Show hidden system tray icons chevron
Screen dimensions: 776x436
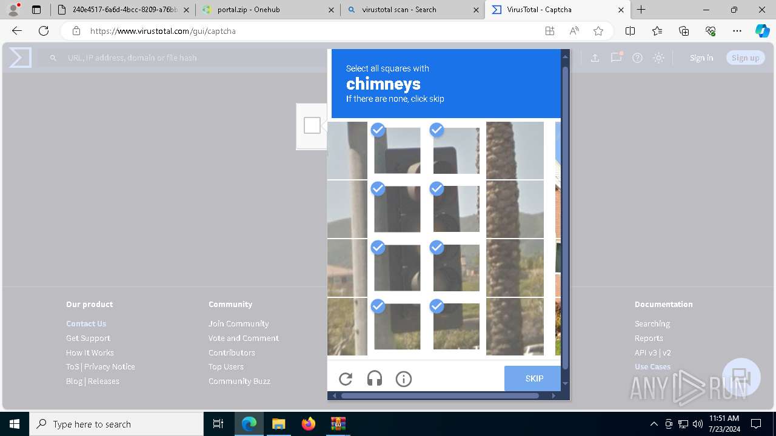[x=654, y=424]
